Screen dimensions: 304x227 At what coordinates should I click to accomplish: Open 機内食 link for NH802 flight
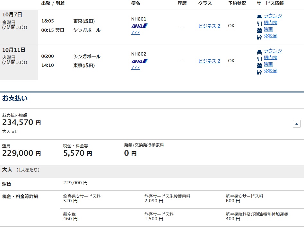point(271,57)
